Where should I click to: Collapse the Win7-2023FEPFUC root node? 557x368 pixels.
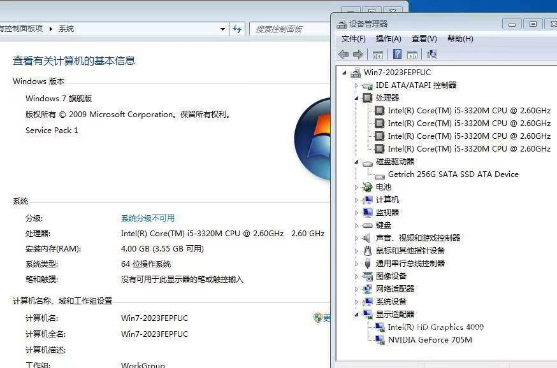344,73
